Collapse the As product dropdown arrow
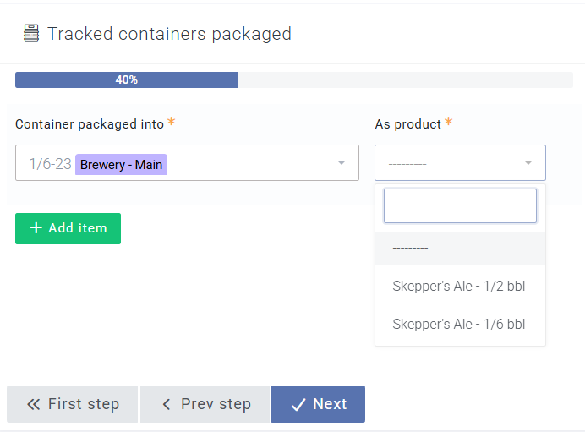The width and height of the screenshot is (585, 432). 528,162
